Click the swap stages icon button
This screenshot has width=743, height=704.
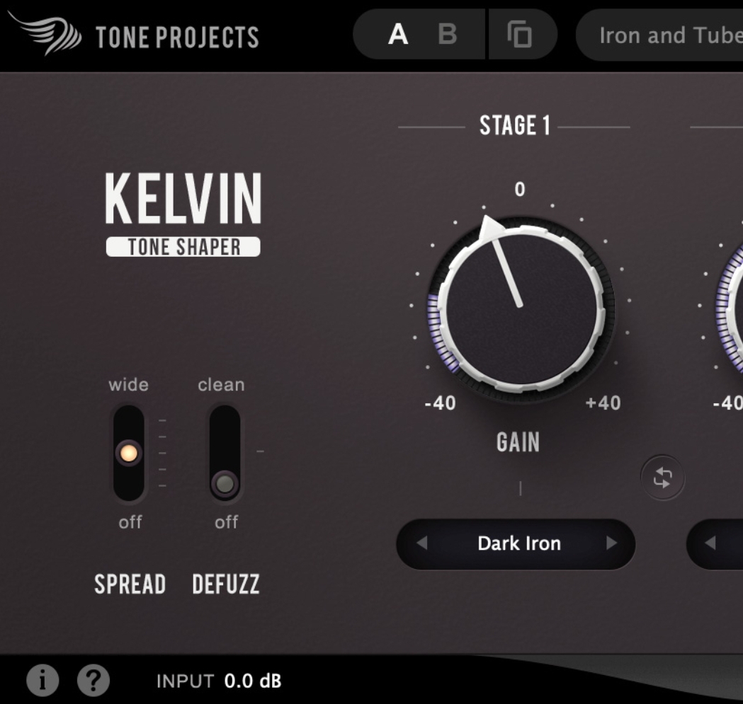662,478
